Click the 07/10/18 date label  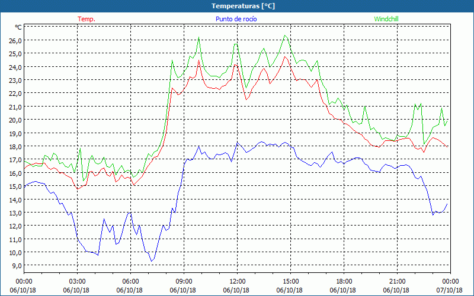tap(450, 290)
